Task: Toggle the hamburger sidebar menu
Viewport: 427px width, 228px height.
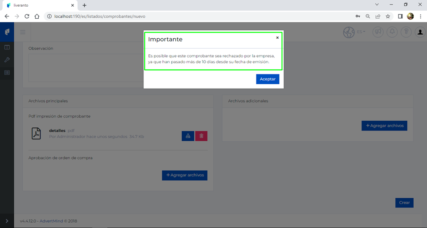Action: (23, 32)
